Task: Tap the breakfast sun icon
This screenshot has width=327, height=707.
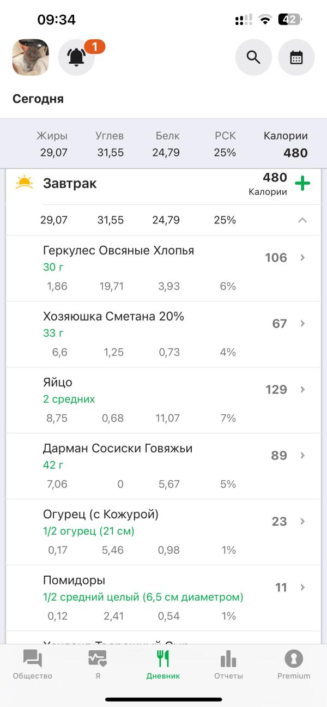Action: (25, 183)
